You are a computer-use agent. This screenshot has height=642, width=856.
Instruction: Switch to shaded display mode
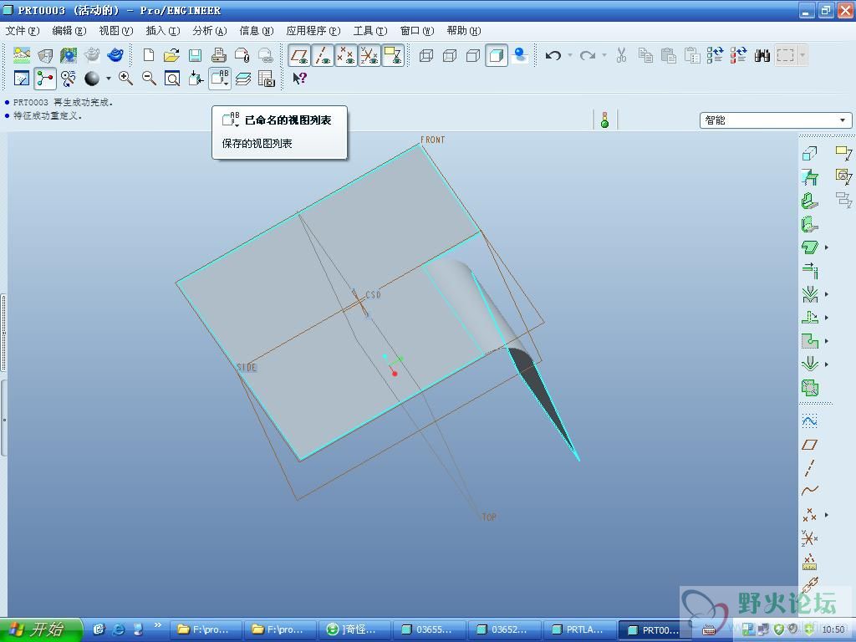pyautogui.click(x=497, y=55)
